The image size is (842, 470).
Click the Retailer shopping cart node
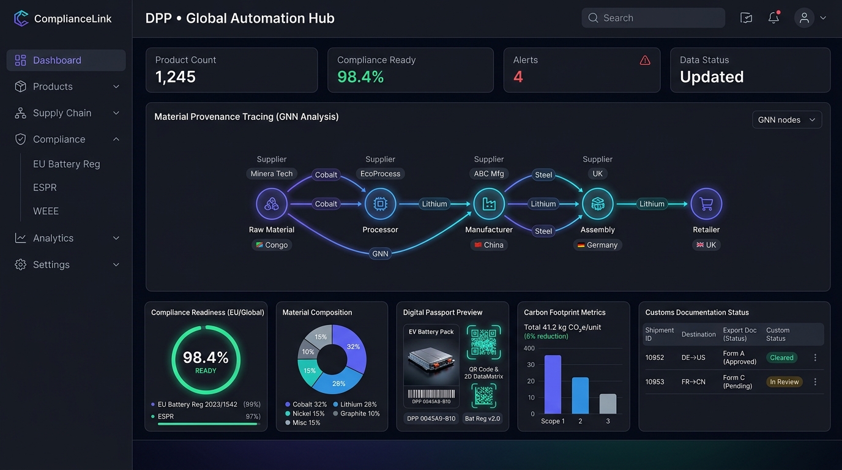[706, 204]
